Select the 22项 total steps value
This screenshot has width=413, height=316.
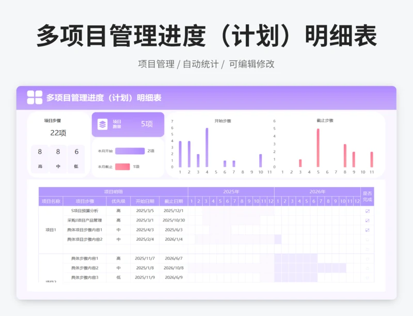coord(58,133)
